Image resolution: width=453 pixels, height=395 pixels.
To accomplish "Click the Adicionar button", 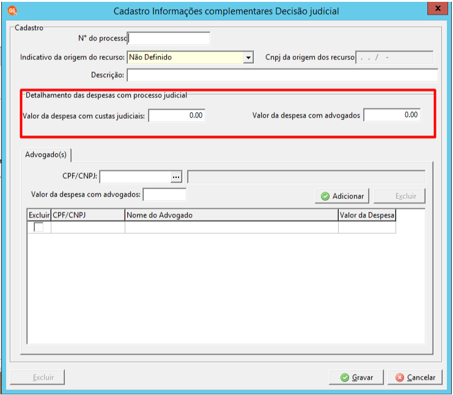I will pyautogui.click(x=342, y=196).
